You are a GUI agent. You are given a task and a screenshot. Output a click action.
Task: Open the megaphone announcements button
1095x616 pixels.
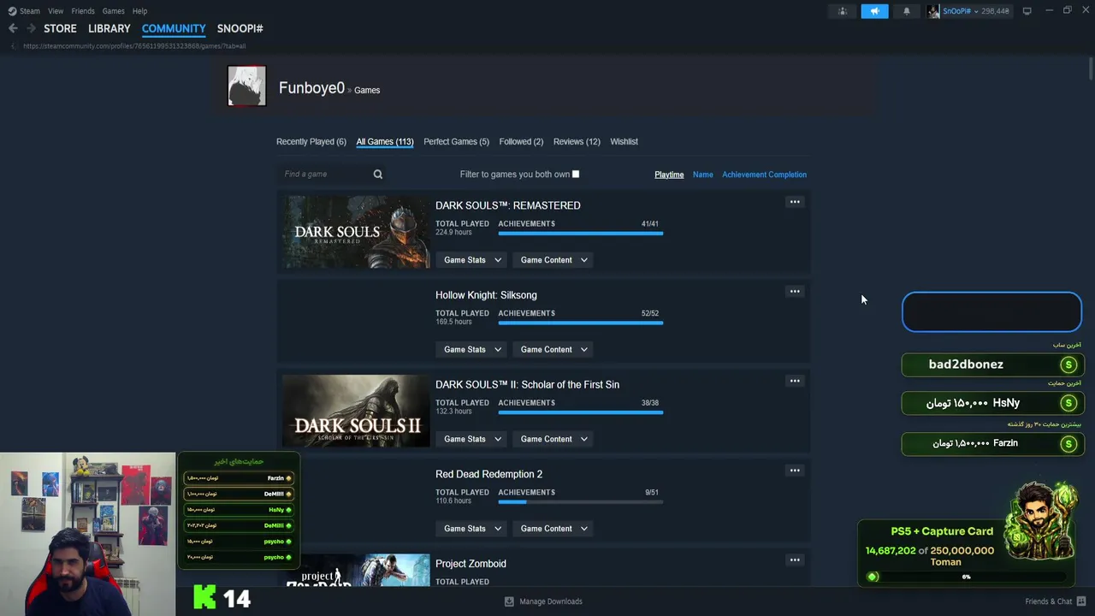click(x=874, y=11)
